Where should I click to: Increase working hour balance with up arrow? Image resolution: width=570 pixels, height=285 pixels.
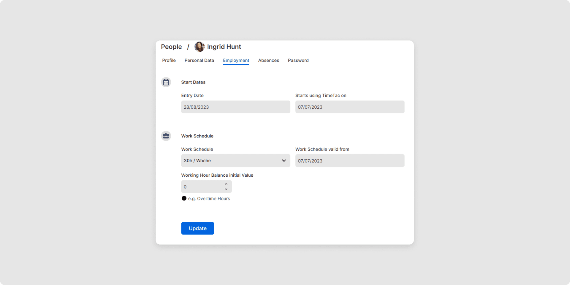point(226,184)
